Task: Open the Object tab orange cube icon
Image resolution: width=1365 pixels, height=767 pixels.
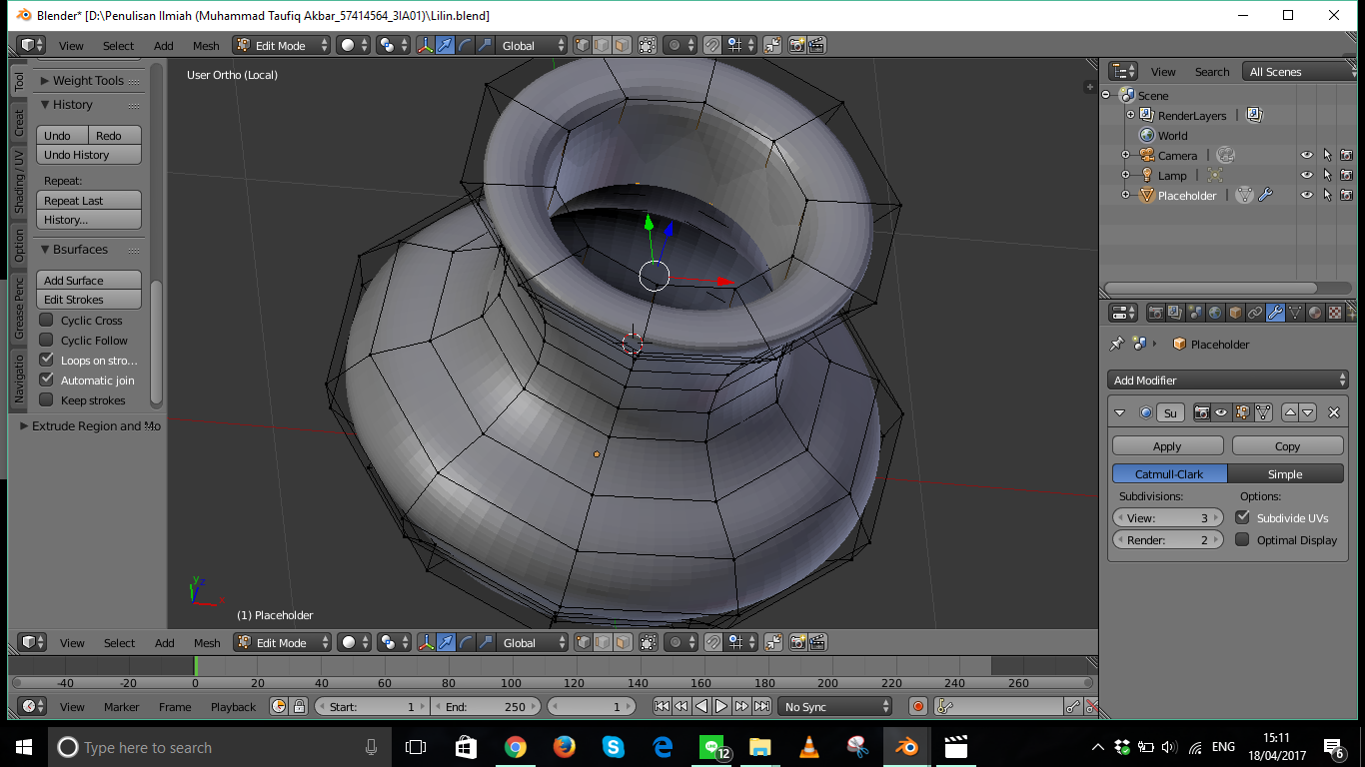Action: tap(1235, 313)
